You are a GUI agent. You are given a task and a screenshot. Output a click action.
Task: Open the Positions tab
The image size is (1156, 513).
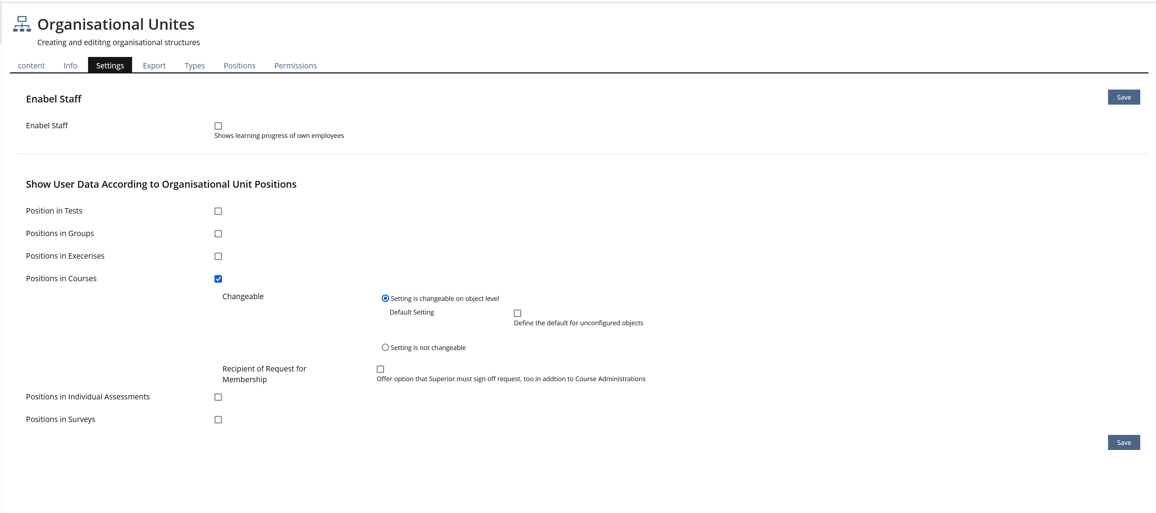[x=239, y=66]
